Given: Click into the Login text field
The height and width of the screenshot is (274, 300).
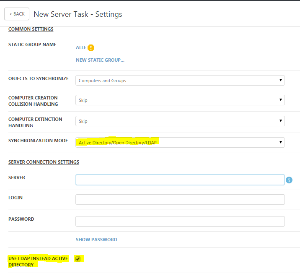Looking at the screenshot, I should 180,199.
